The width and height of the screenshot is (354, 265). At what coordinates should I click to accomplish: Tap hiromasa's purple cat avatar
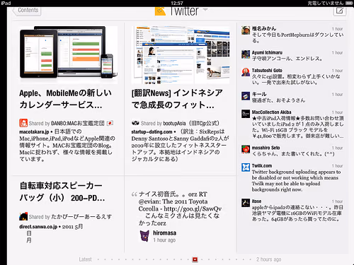click(144, 236)
